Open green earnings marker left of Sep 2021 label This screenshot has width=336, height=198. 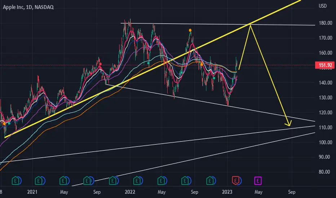87,180
